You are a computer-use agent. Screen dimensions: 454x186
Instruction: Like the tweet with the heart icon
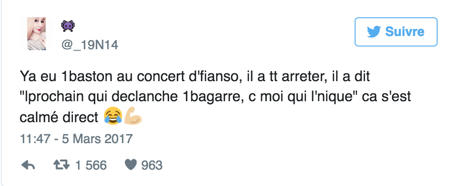click(x=130, y=165)
